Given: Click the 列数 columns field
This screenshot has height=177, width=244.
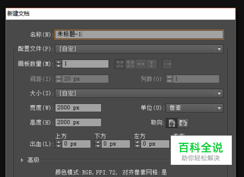Looking at the screenshot, I should coord(196,79).
